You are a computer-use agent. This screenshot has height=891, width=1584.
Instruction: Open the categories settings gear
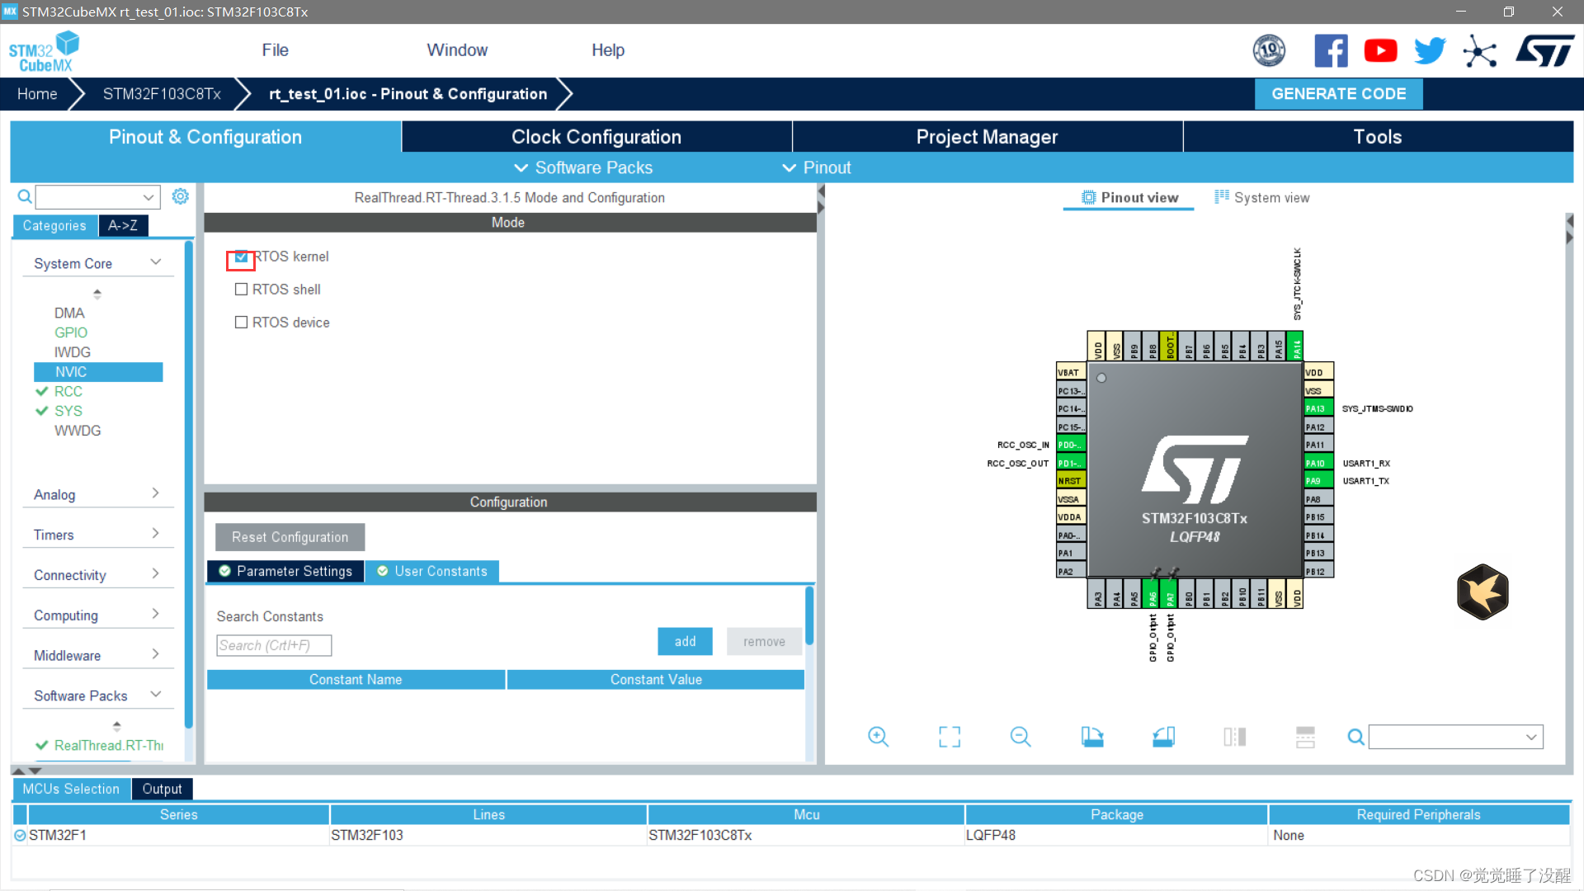[180, 196]
